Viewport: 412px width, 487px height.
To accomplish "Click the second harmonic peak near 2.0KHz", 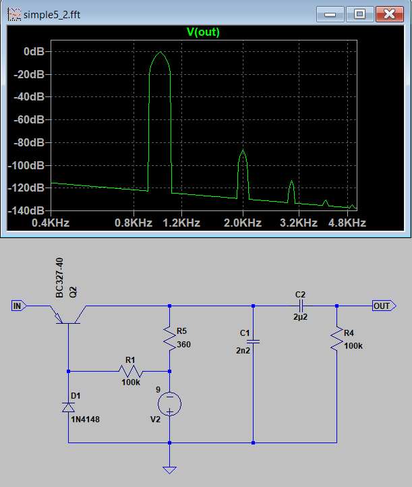I will coord(243,150).
